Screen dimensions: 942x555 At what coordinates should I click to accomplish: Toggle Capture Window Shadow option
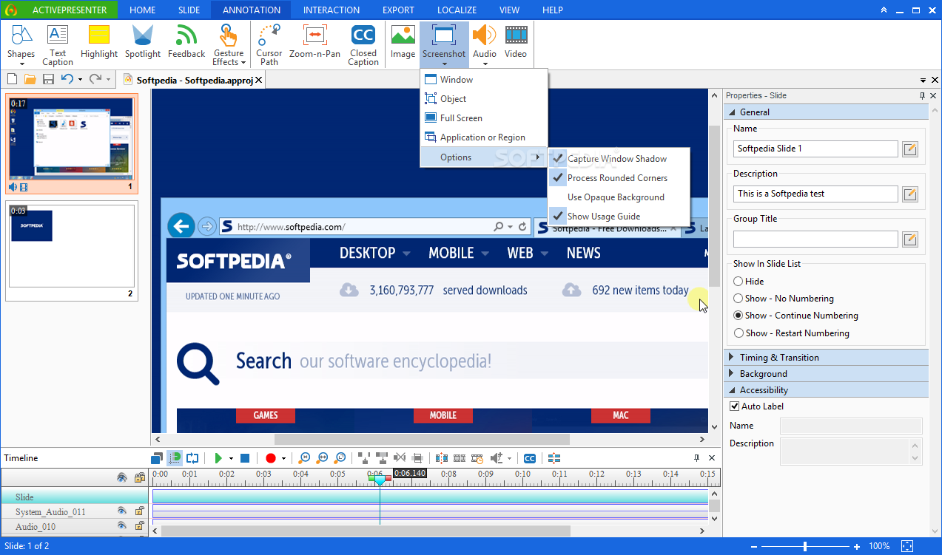(619, 159)
